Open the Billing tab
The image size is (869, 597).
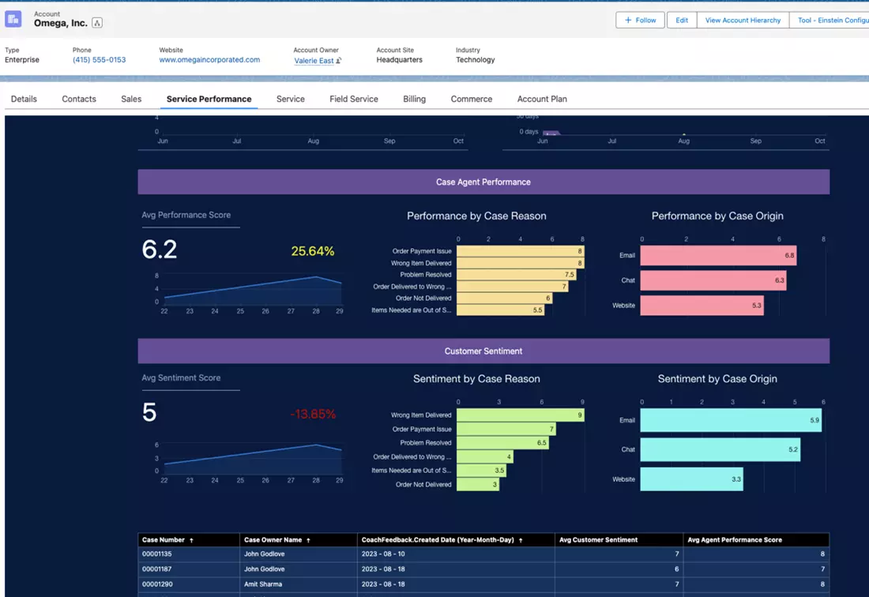point(414,99)
